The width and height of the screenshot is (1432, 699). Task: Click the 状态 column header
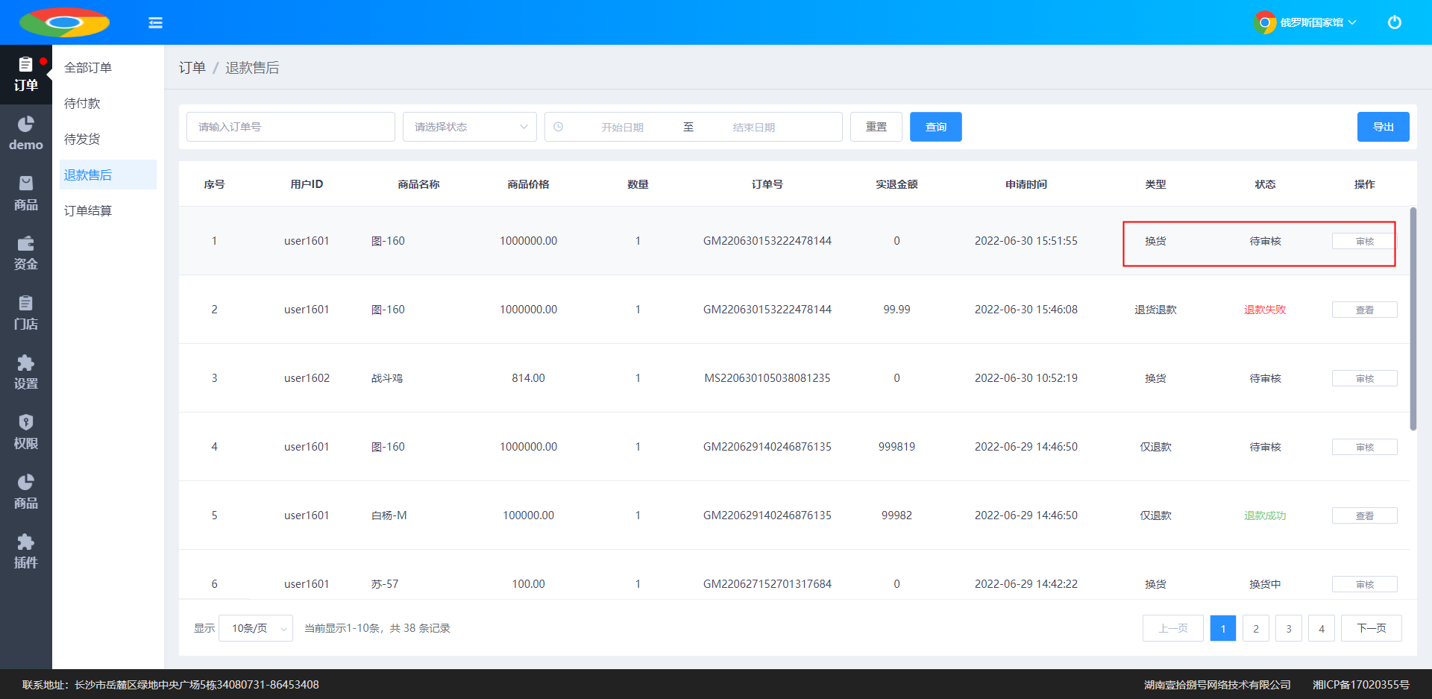coord(1266,184)
